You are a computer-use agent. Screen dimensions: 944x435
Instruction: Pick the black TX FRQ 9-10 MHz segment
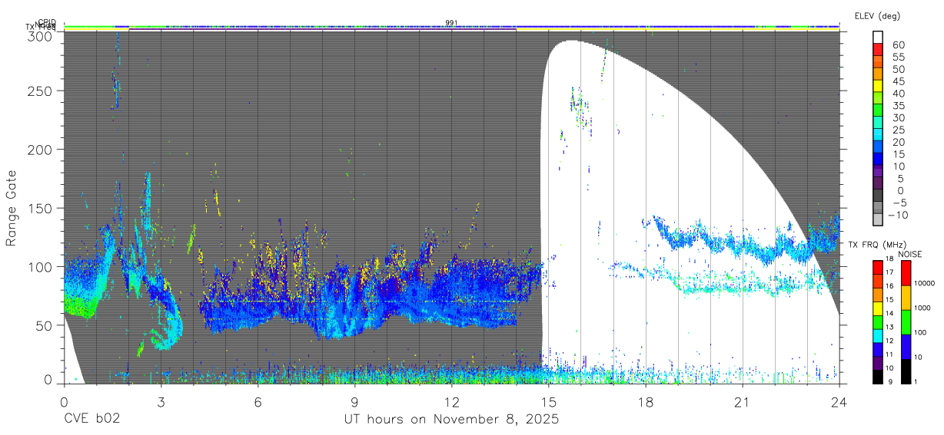877,377
